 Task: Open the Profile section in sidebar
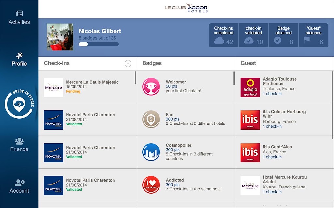tap(19, 59)
